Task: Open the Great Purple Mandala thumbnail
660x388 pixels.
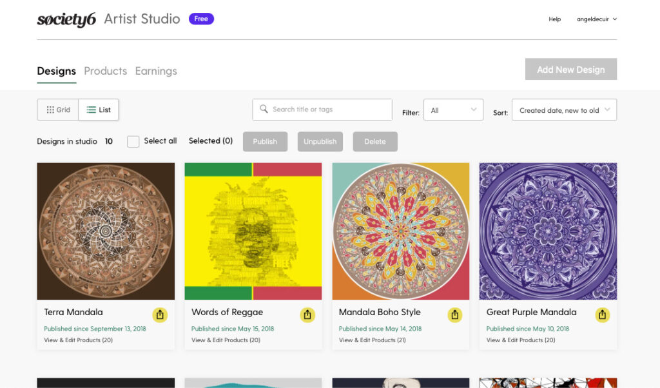Action: pyautogui.click(x=548, y=231)
